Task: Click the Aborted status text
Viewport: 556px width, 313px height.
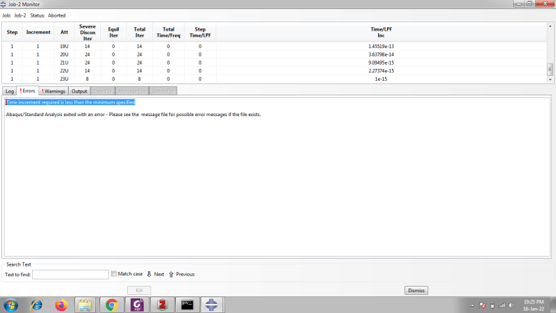Action: [x=57, y=15]
